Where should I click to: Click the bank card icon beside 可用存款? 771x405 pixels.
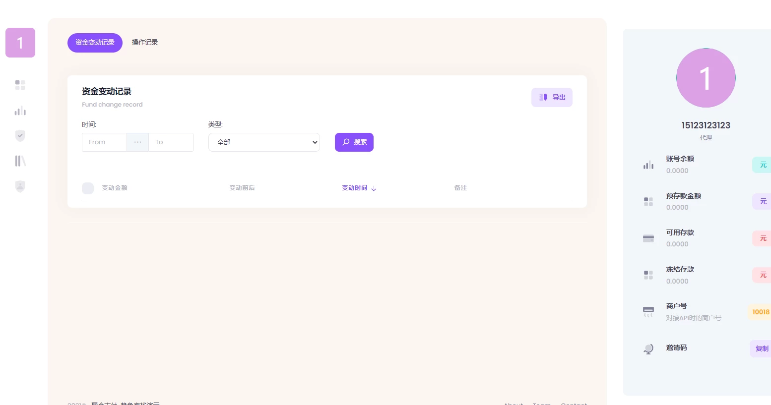[x=648, y=238]
